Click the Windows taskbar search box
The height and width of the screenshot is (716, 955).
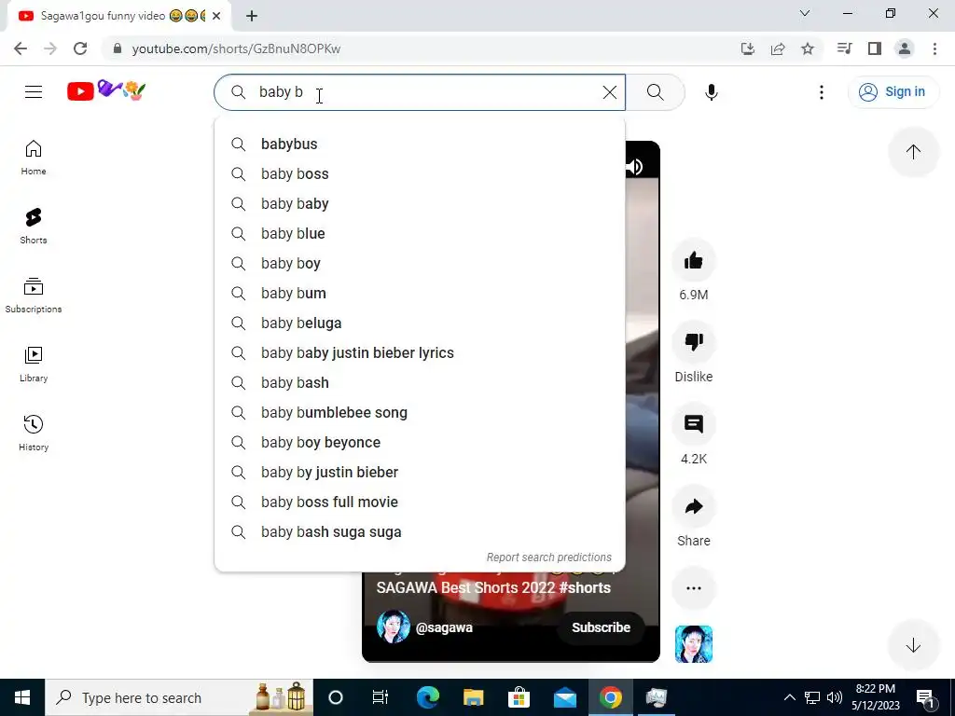179,697
